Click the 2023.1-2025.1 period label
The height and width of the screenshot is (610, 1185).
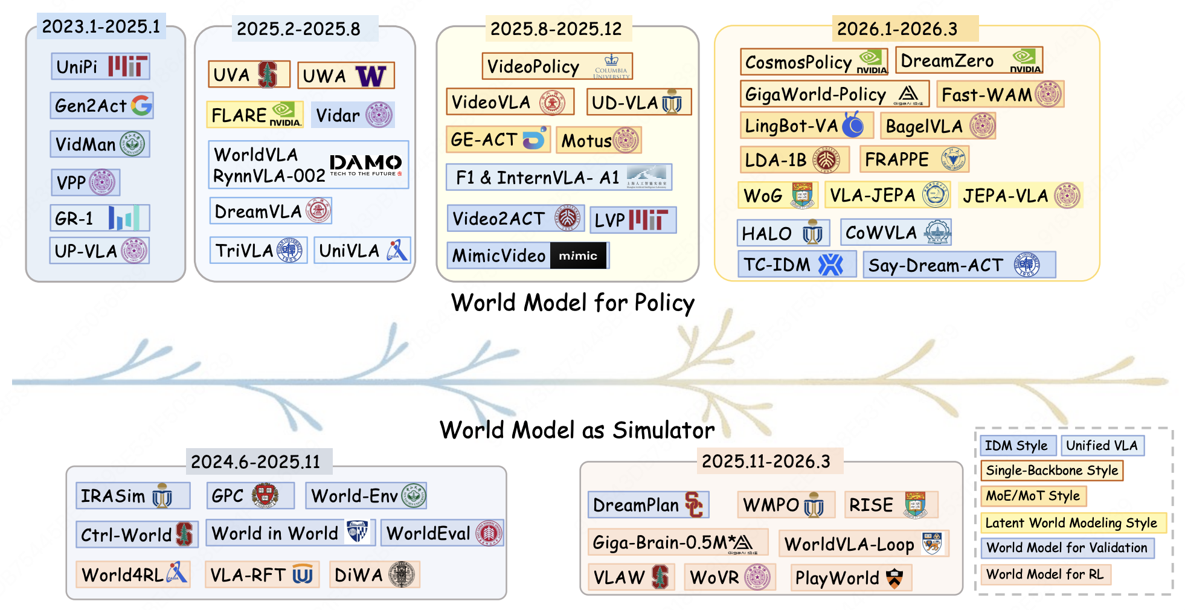(x=101, y=27)
